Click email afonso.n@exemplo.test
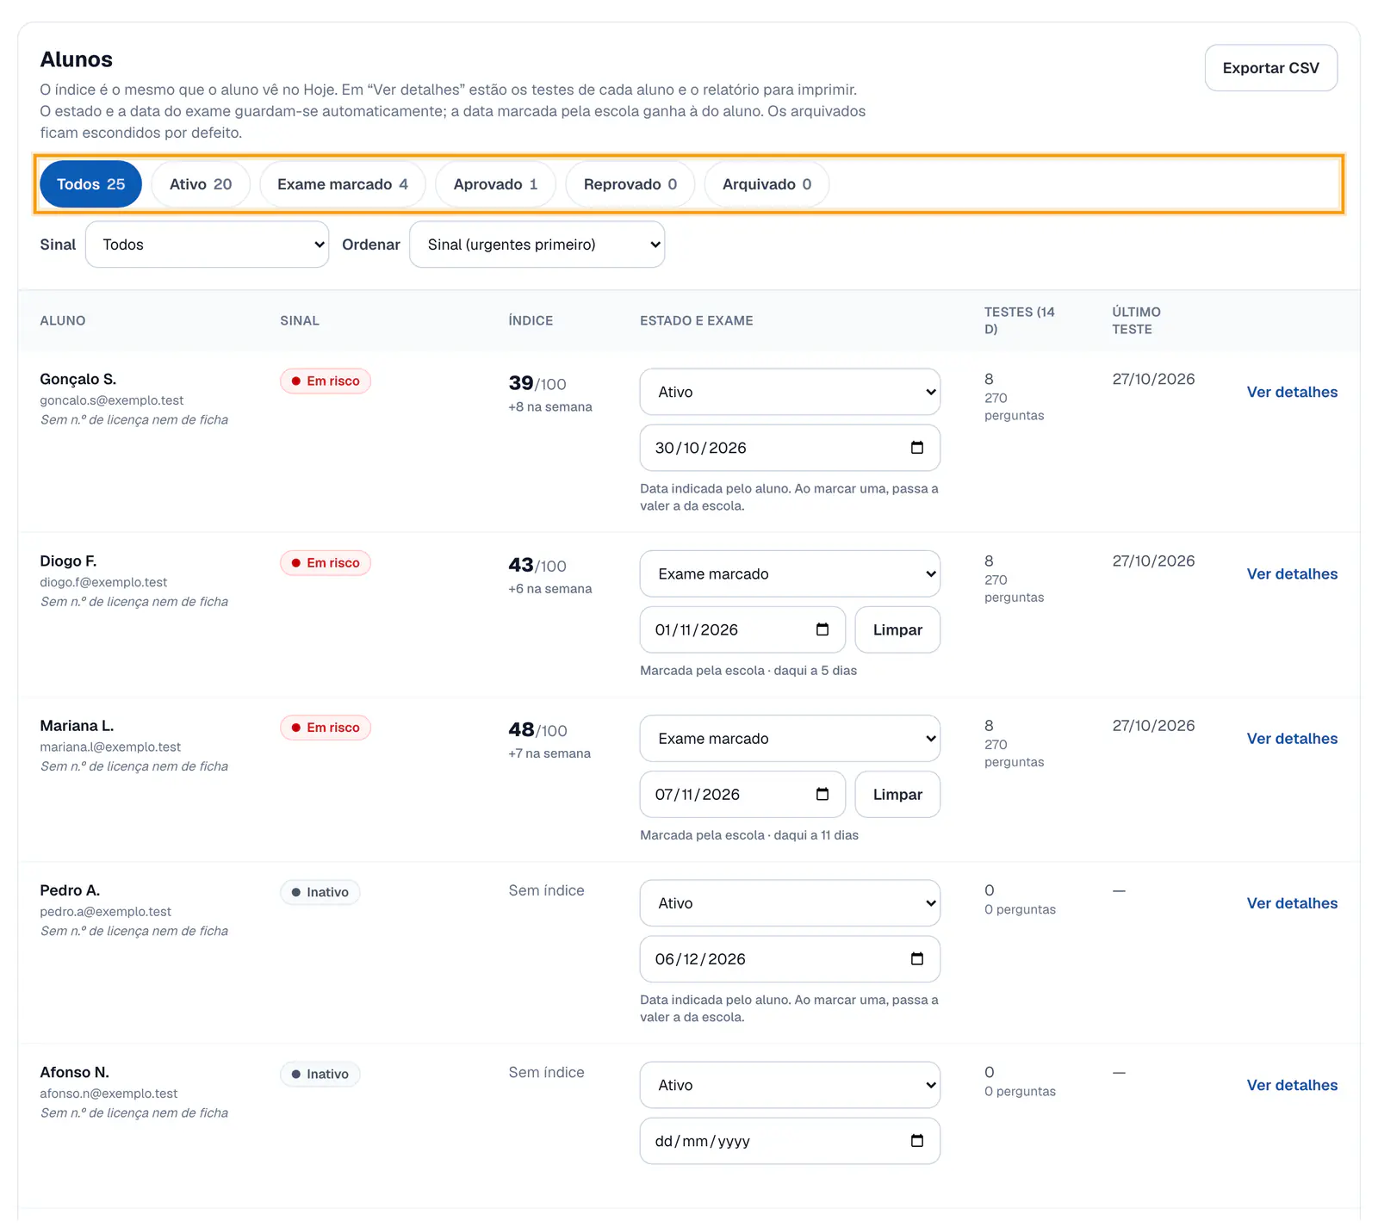This screenshot has height=1227, width=1378. (x=109, y=1094)
